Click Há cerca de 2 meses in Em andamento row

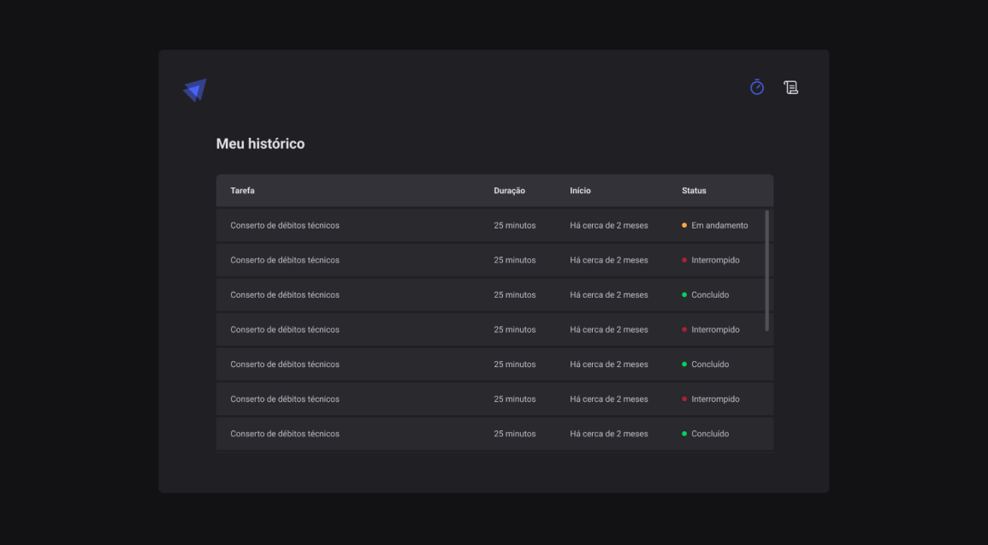pos(609,225)
